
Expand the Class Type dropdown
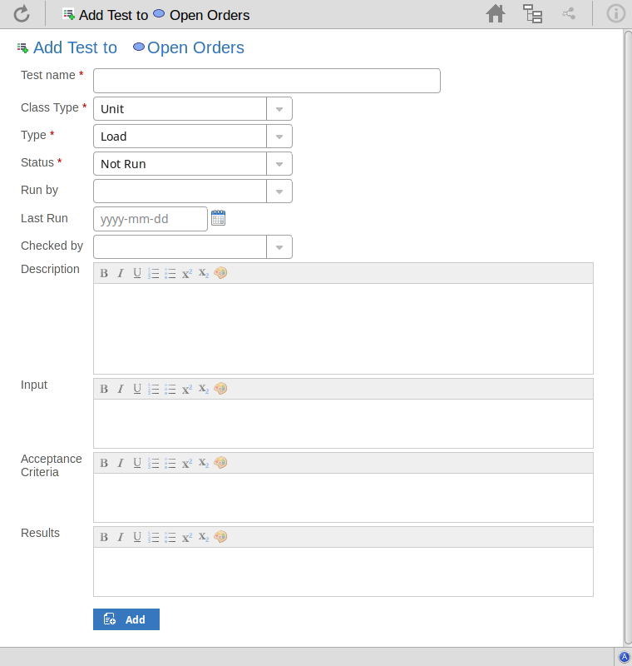[279, 109]
